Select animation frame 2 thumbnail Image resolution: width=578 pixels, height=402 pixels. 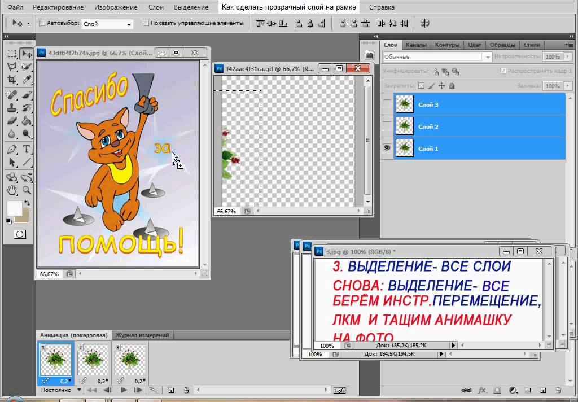[93, 359]
